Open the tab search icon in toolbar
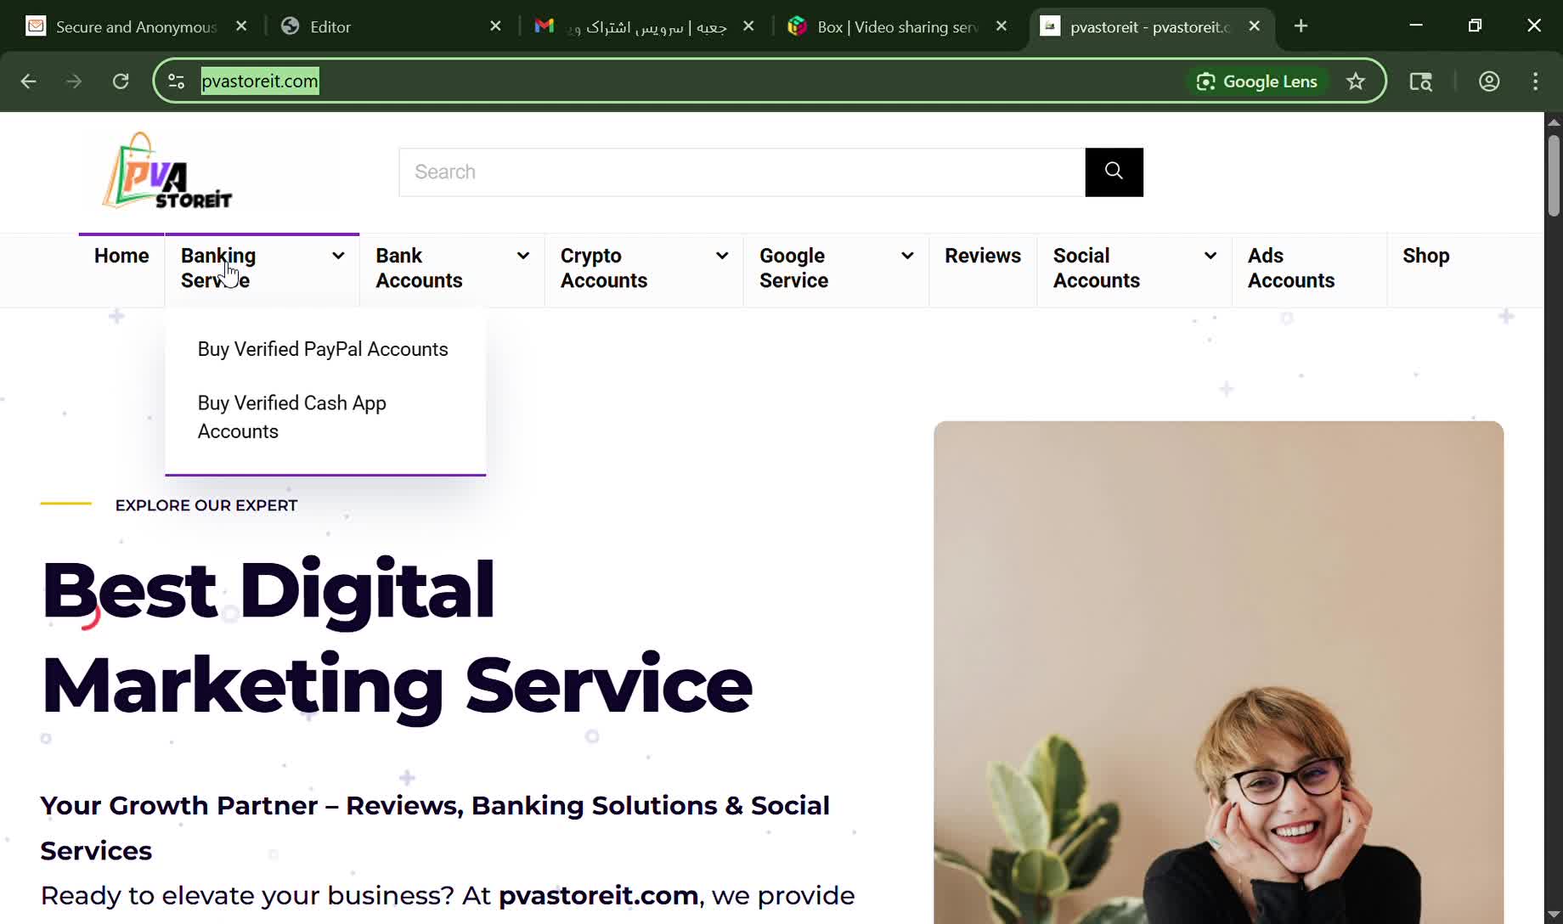Viewport: 1563px width, 924px height. [x=1421, y=82]
